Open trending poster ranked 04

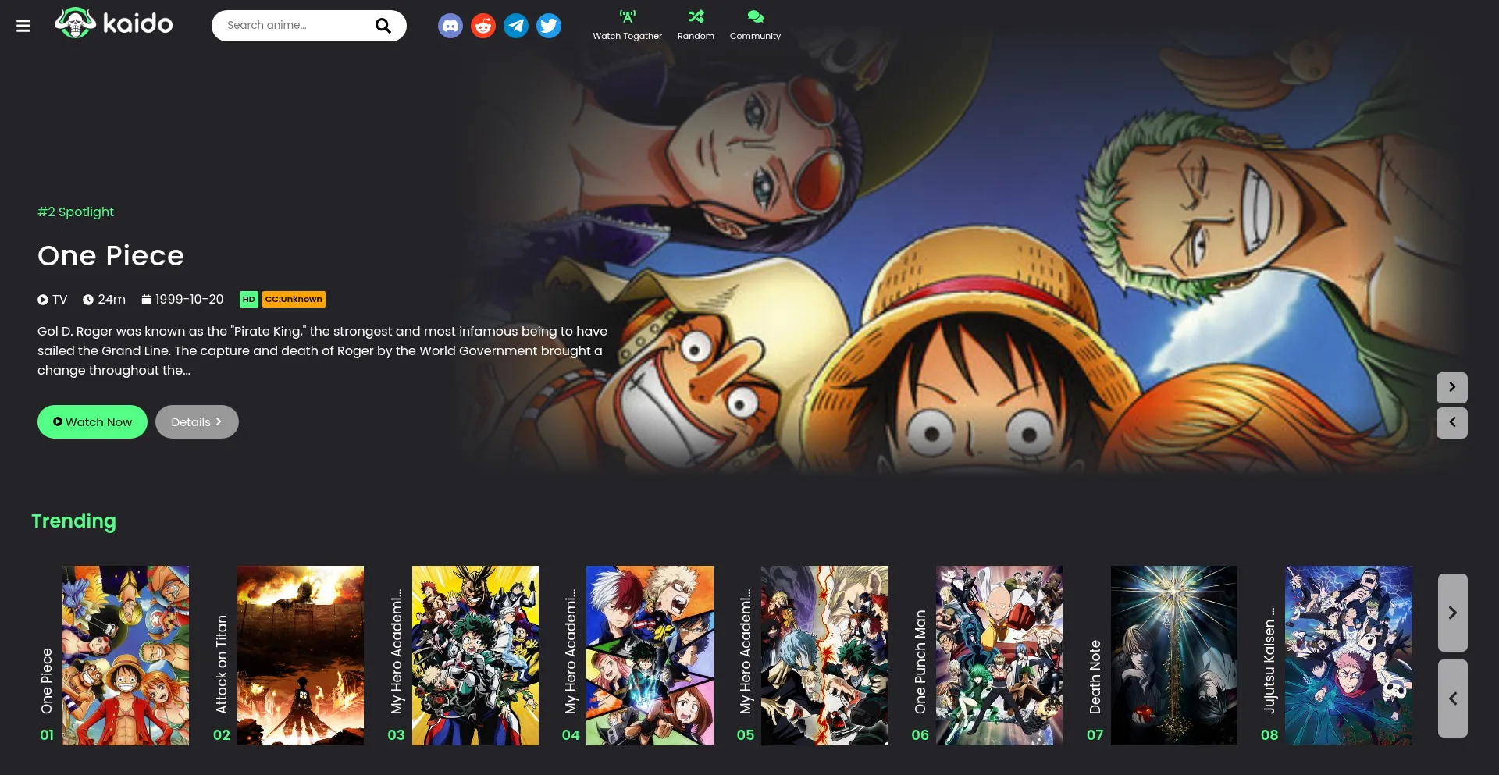pos(650,656)
